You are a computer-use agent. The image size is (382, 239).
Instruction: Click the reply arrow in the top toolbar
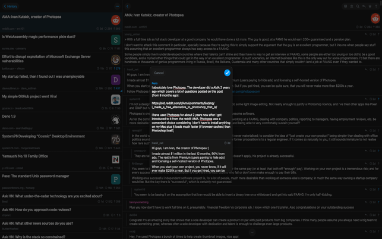pos(364,7)
